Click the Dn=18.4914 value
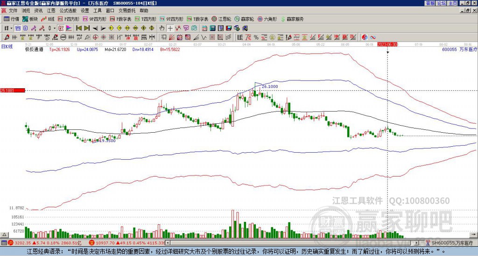Screen dimensions: 478x256 tap(143, 49)
